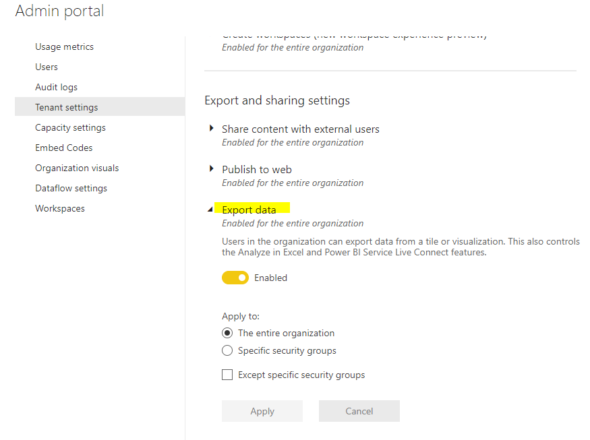Go to Workspaces in sidebar
The height and width of the screenshot is (440, 590).
[x=60, y=208]
